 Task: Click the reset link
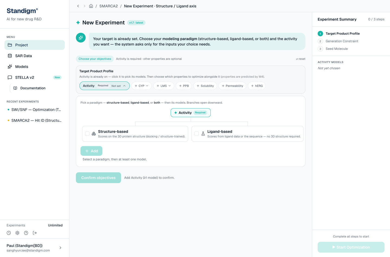point(301,59)
